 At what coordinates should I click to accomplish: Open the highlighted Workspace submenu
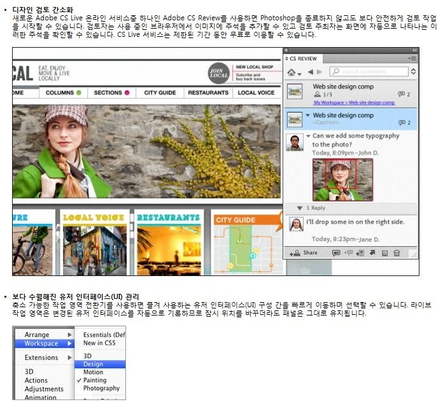click(45, 343)
